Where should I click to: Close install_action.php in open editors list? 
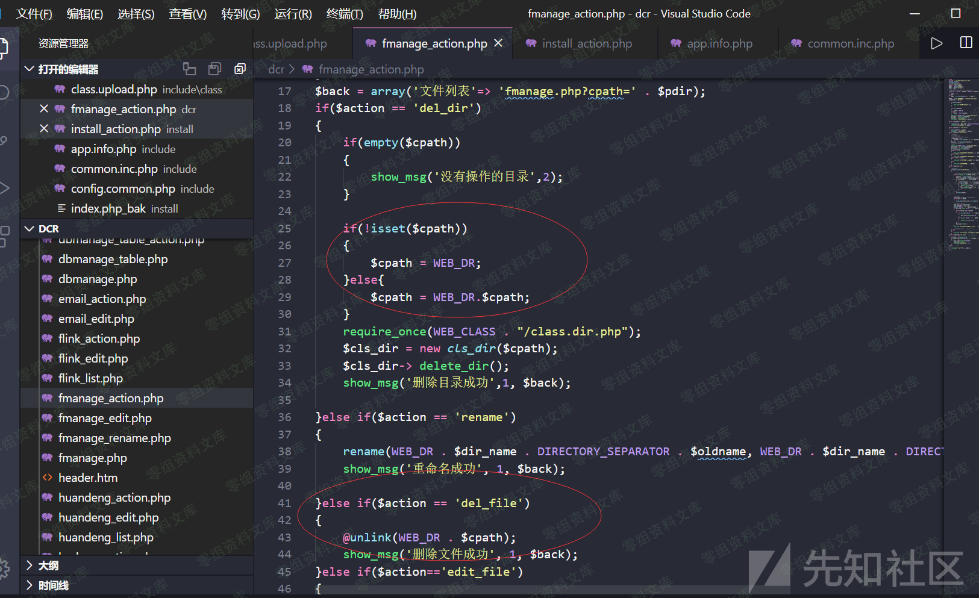43,129
